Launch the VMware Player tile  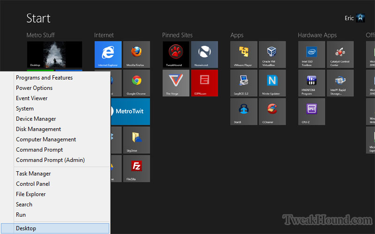pos(244,54)
